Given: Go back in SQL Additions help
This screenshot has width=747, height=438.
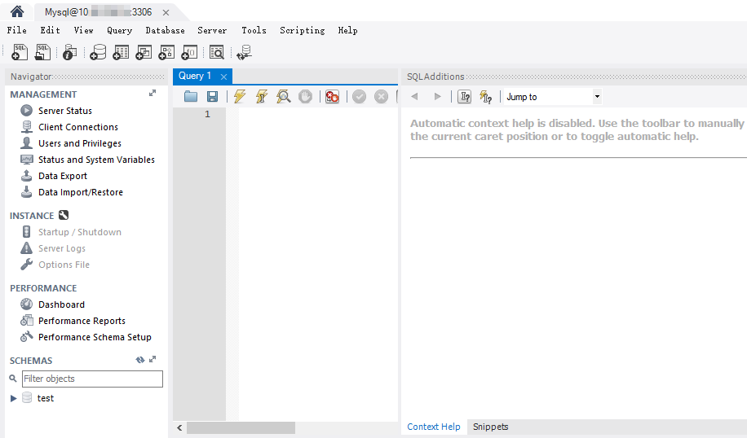Looking at the screenshot, I should (x=414, y=97).
